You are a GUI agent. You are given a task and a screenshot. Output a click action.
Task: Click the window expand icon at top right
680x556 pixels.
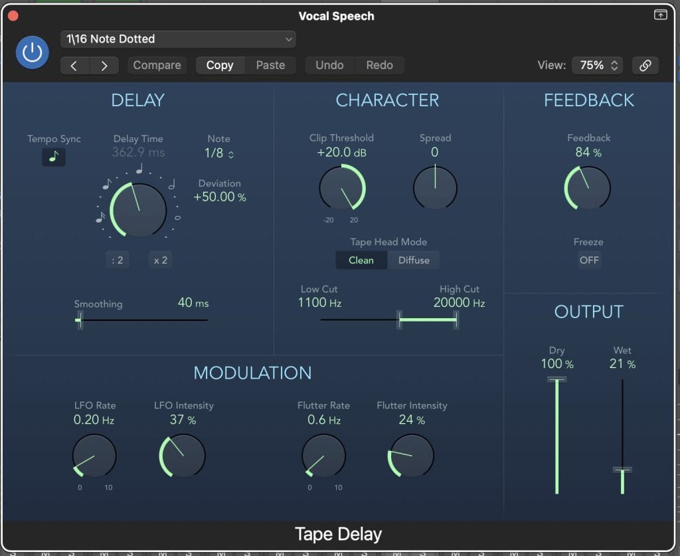[x=660, y=15]
